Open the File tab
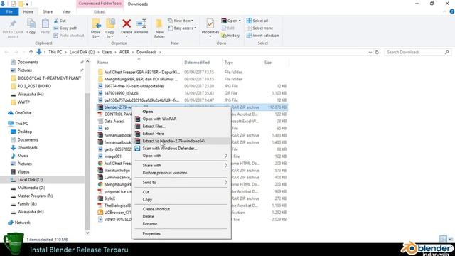 [x=9, y=11]
